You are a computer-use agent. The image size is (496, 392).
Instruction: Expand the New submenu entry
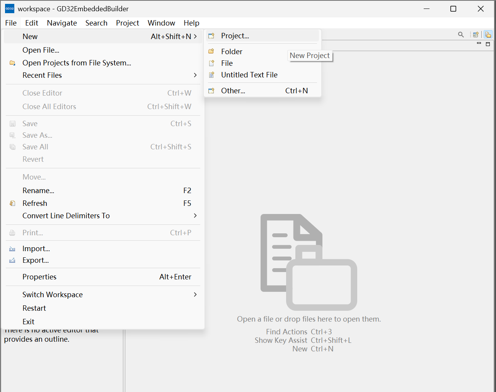tap(103, 36)
